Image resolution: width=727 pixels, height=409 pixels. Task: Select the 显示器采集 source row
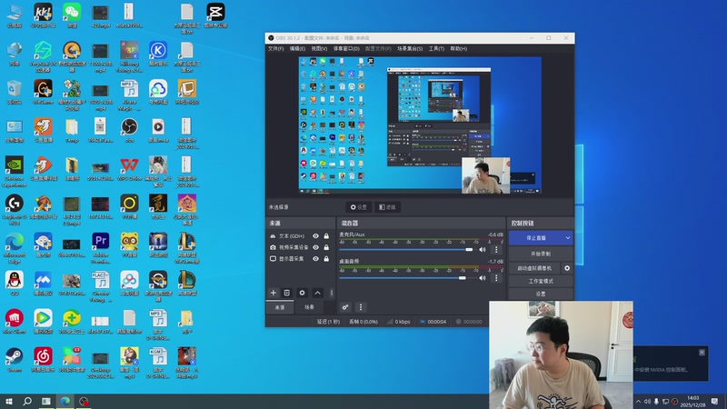click(x=300, y=259)
